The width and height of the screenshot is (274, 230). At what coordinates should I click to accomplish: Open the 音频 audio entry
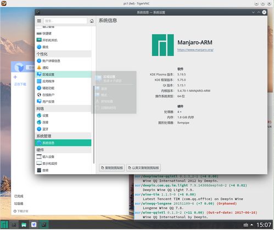coord(63,170)
